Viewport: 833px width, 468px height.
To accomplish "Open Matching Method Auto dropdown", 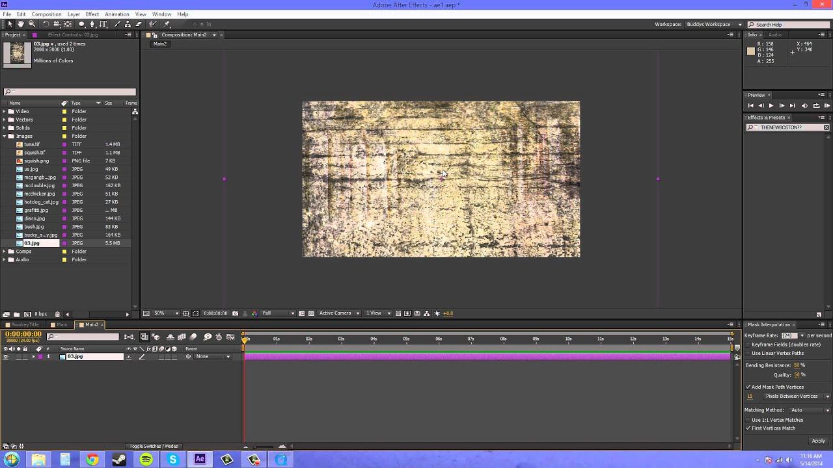I will pos(810,410).
